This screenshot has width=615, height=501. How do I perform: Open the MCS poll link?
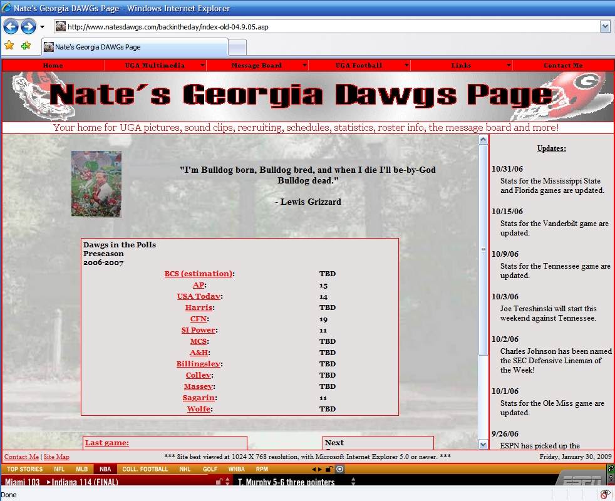(199, 341)
